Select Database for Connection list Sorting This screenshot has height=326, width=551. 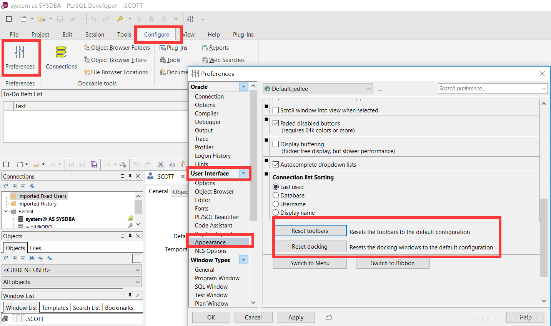[276, 195]
